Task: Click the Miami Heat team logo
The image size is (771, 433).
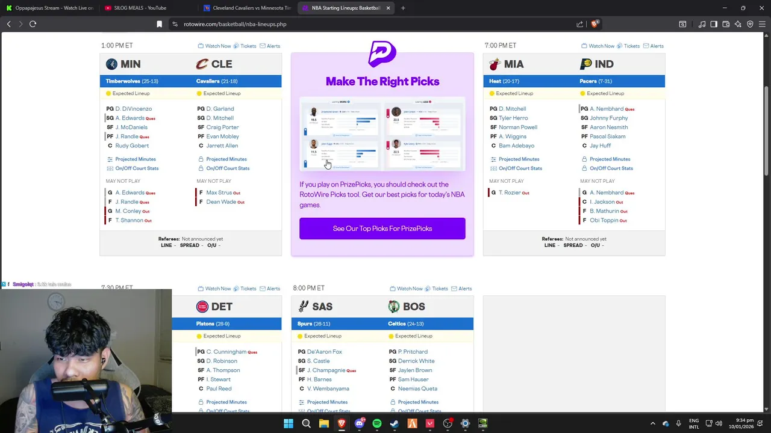Action: tap(495, 64)
